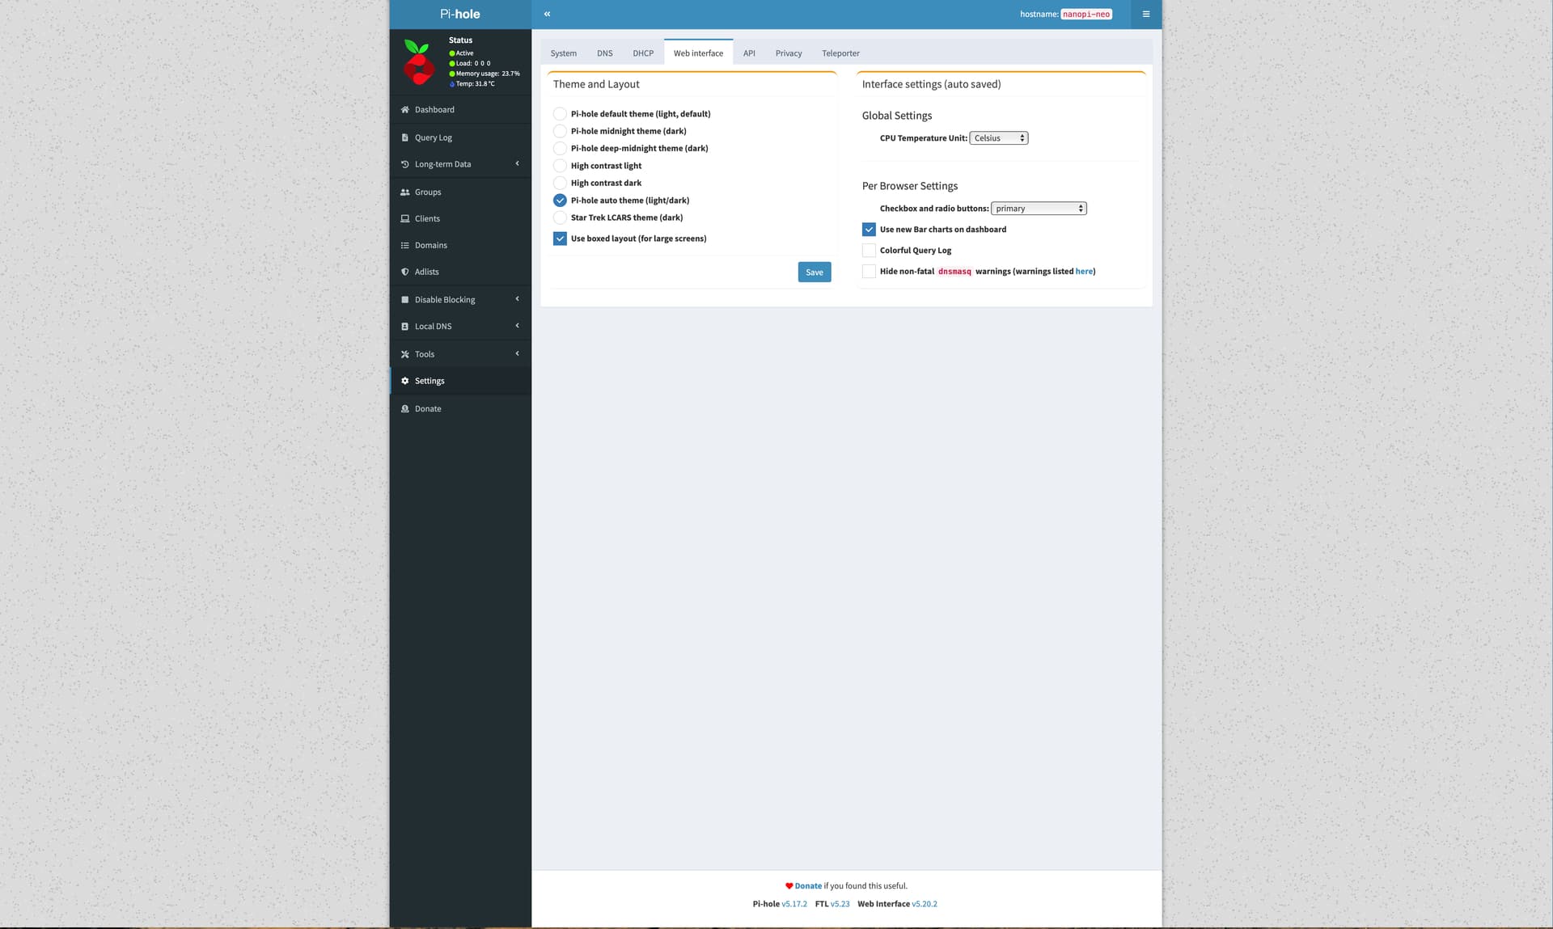
Task: Open the Clients page from sidebar
Action: [427, 218]
